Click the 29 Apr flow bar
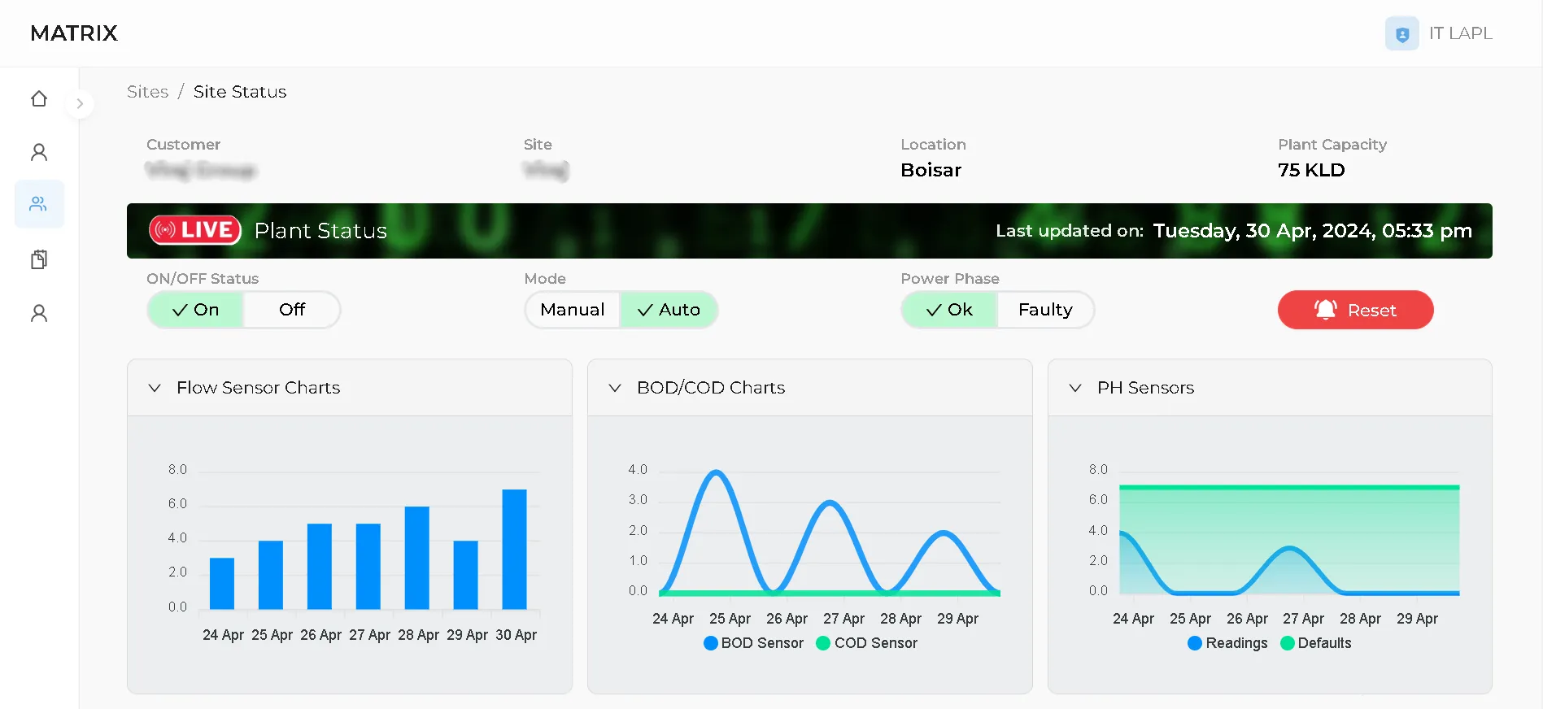 (x=465, y=575)
